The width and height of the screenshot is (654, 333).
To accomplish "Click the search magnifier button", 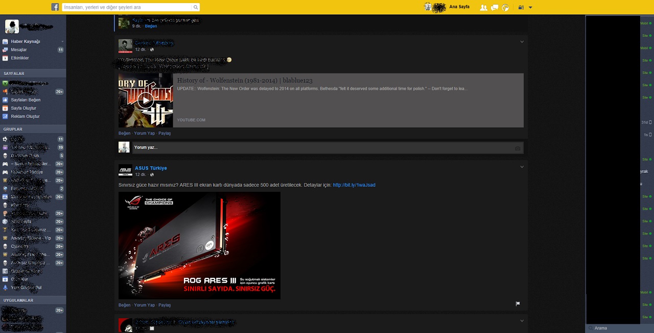I will point(196,7).
